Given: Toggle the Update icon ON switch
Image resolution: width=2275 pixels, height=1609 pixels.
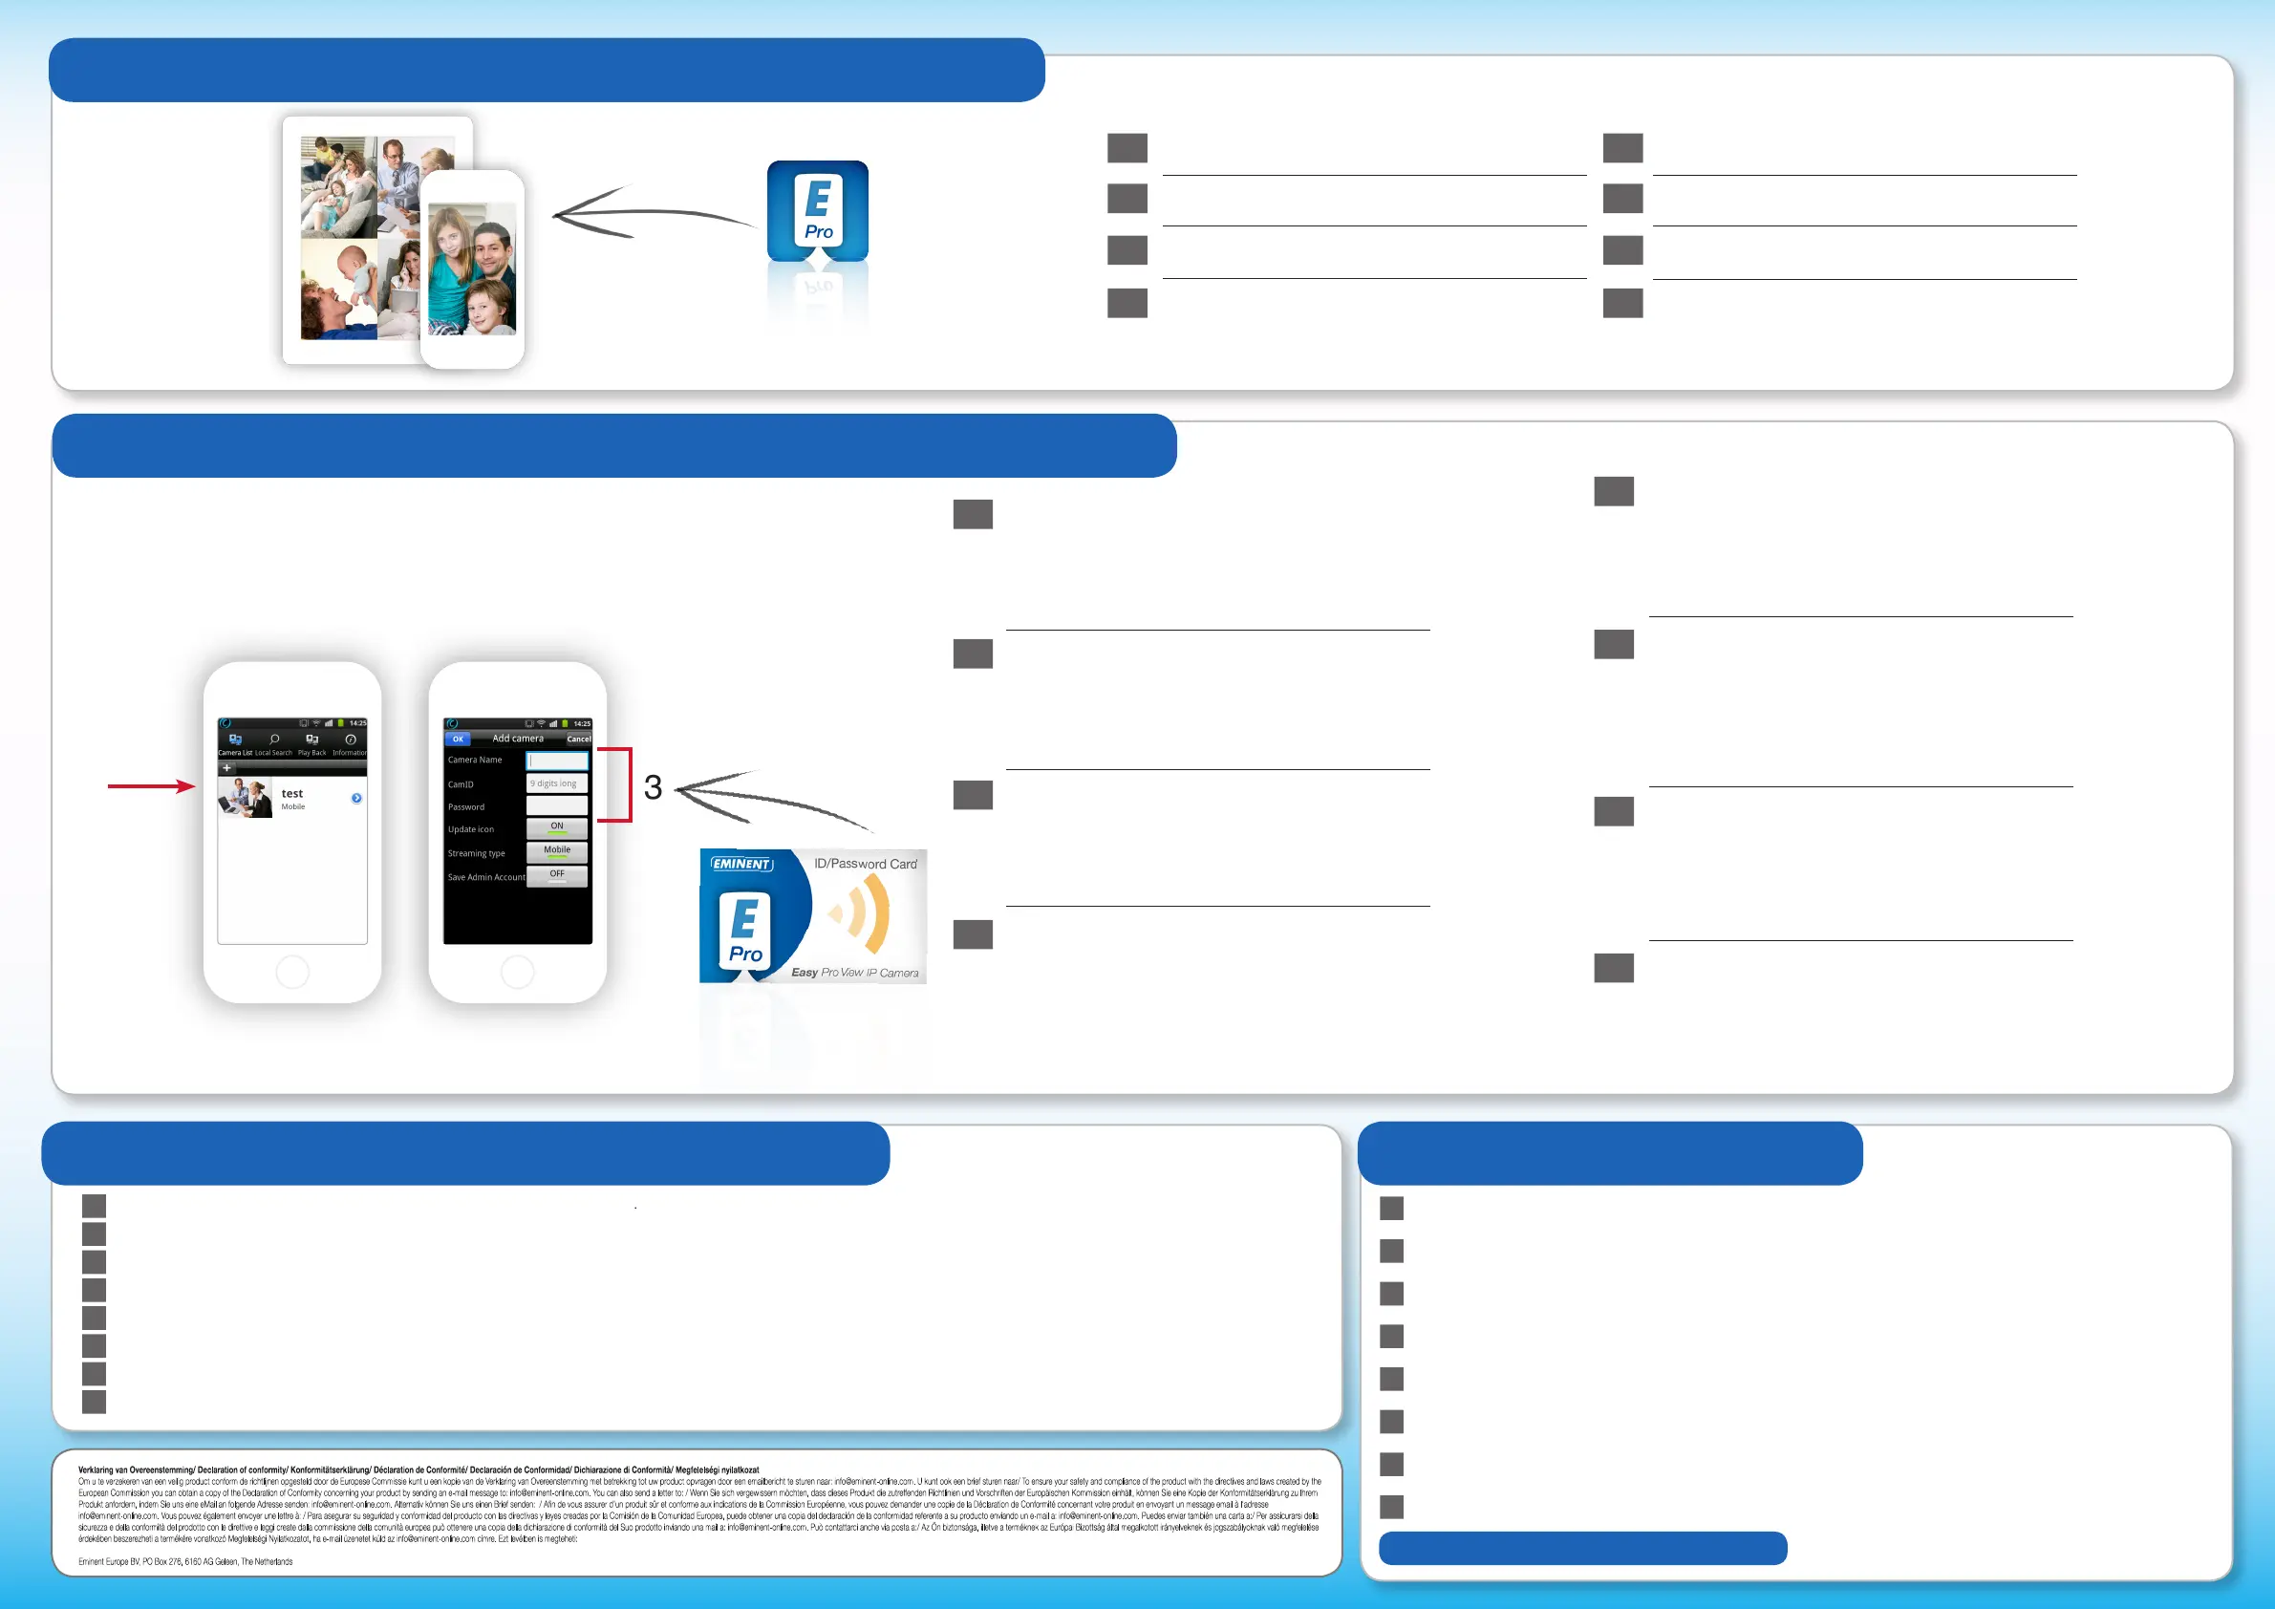Looking at the screenshot, I should click(x=557, y=827).
